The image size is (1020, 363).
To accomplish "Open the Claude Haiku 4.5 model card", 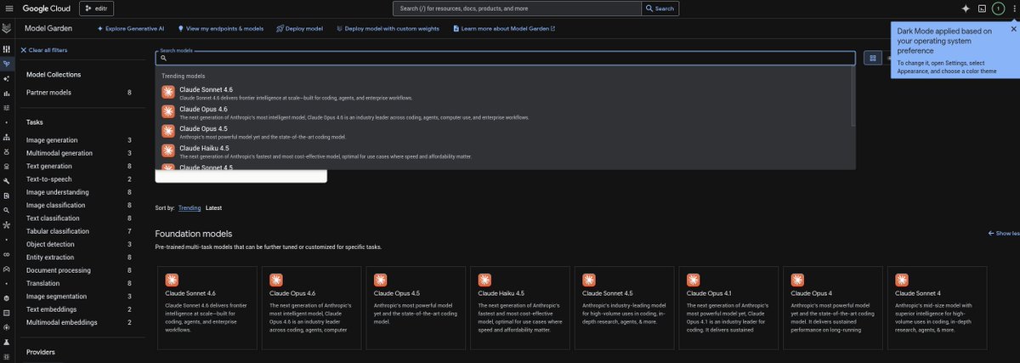I will (520, 309).
